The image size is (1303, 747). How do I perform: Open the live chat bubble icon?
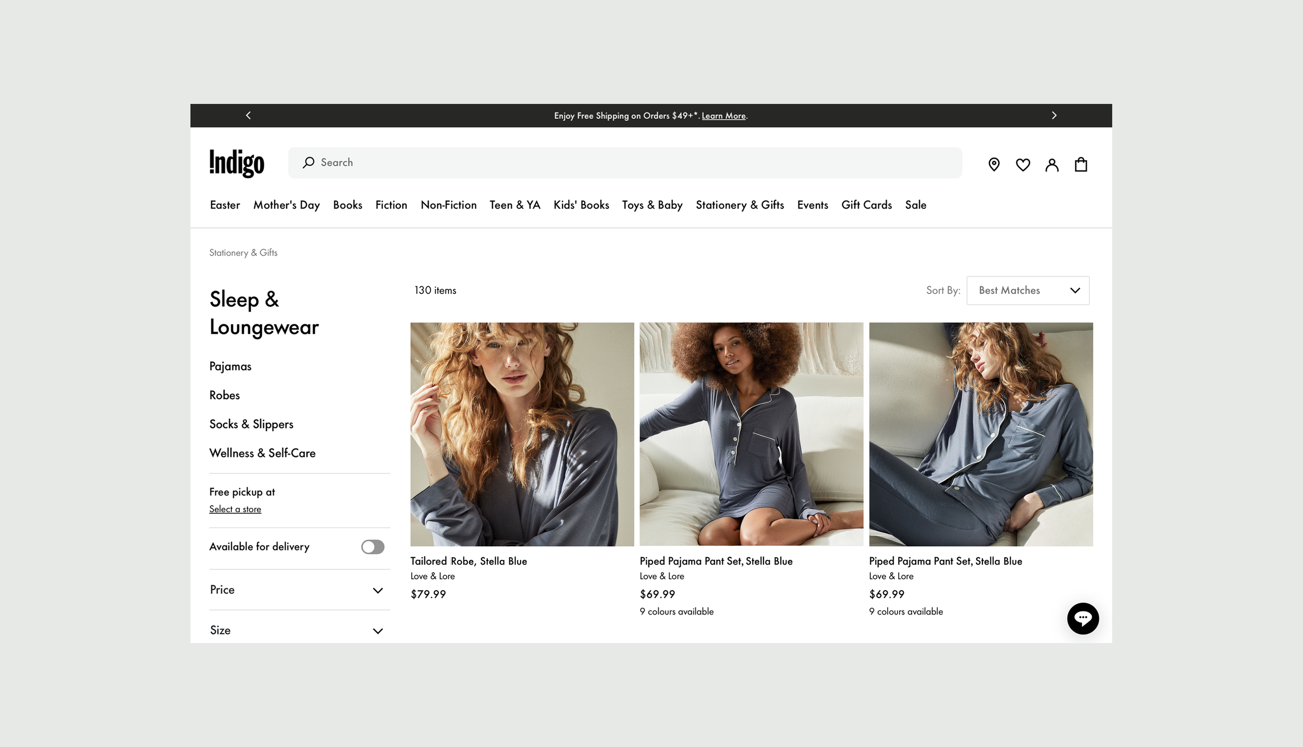pyautogui.click(x=1083, y=618)
